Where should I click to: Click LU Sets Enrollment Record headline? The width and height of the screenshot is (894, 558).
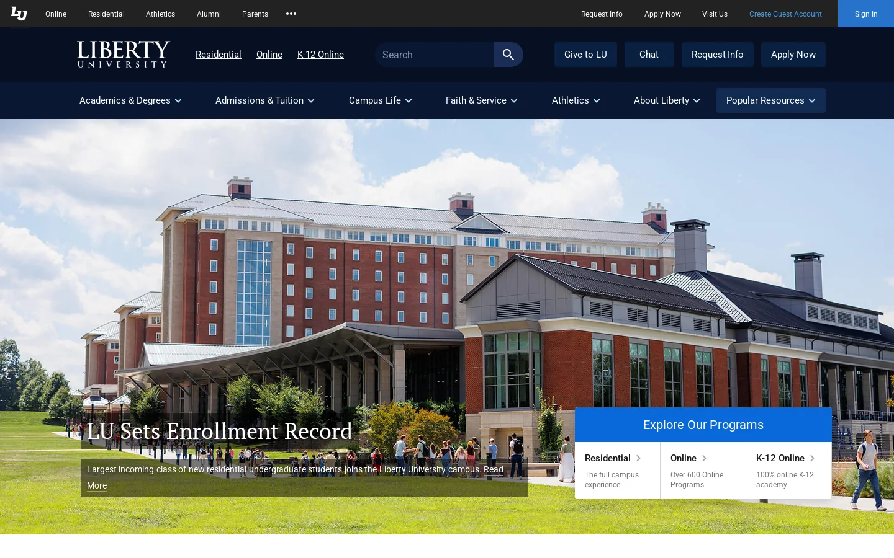219,431
